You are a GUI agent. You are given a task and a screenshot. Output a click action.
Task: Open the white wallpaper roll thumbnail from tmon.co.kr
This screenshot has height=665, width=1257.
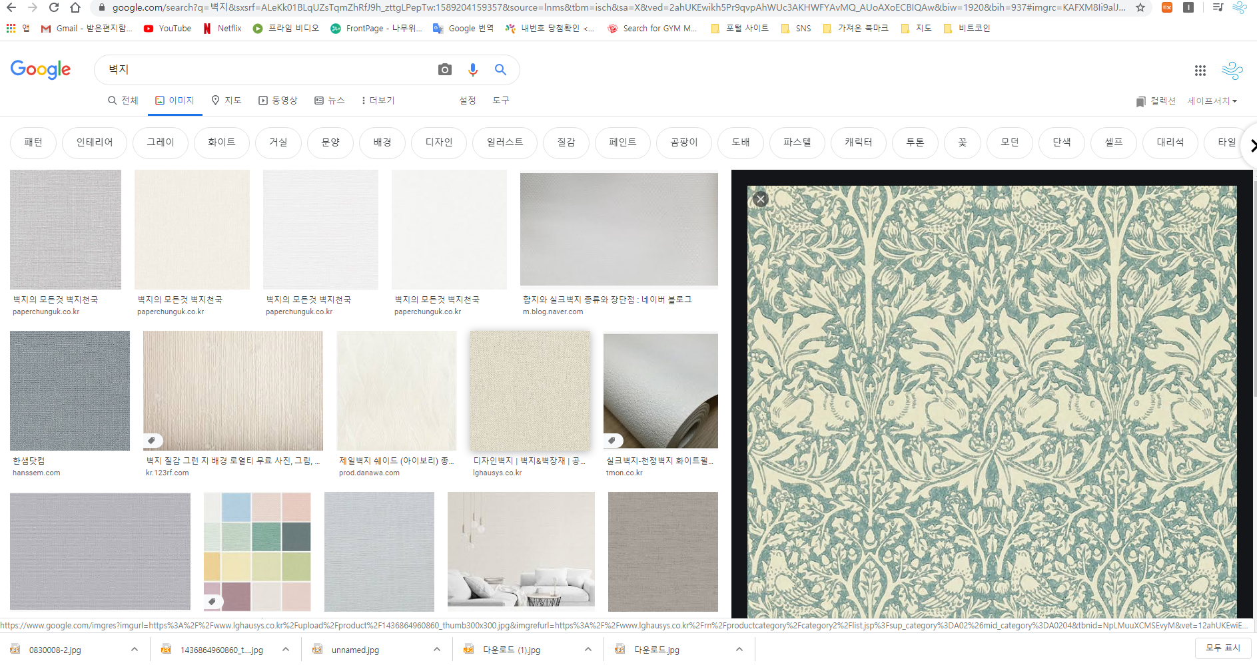click(x=661, y=391)
